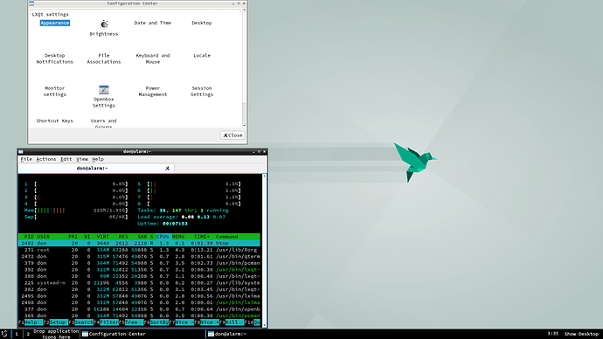Open the Actions menu in terminal
The width and height of the screenshot is (603, 339).
coord(46,159)
